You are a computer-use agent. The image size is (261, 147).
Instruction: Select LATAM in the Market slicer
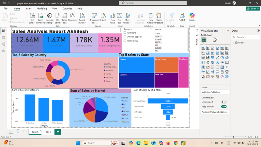tap(158, 48)
